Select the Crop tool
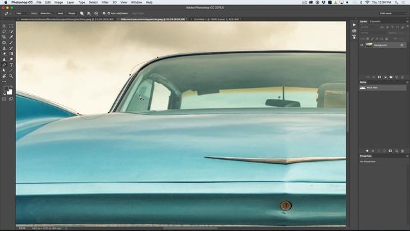The image size is (410, 231). click(4, 37)
